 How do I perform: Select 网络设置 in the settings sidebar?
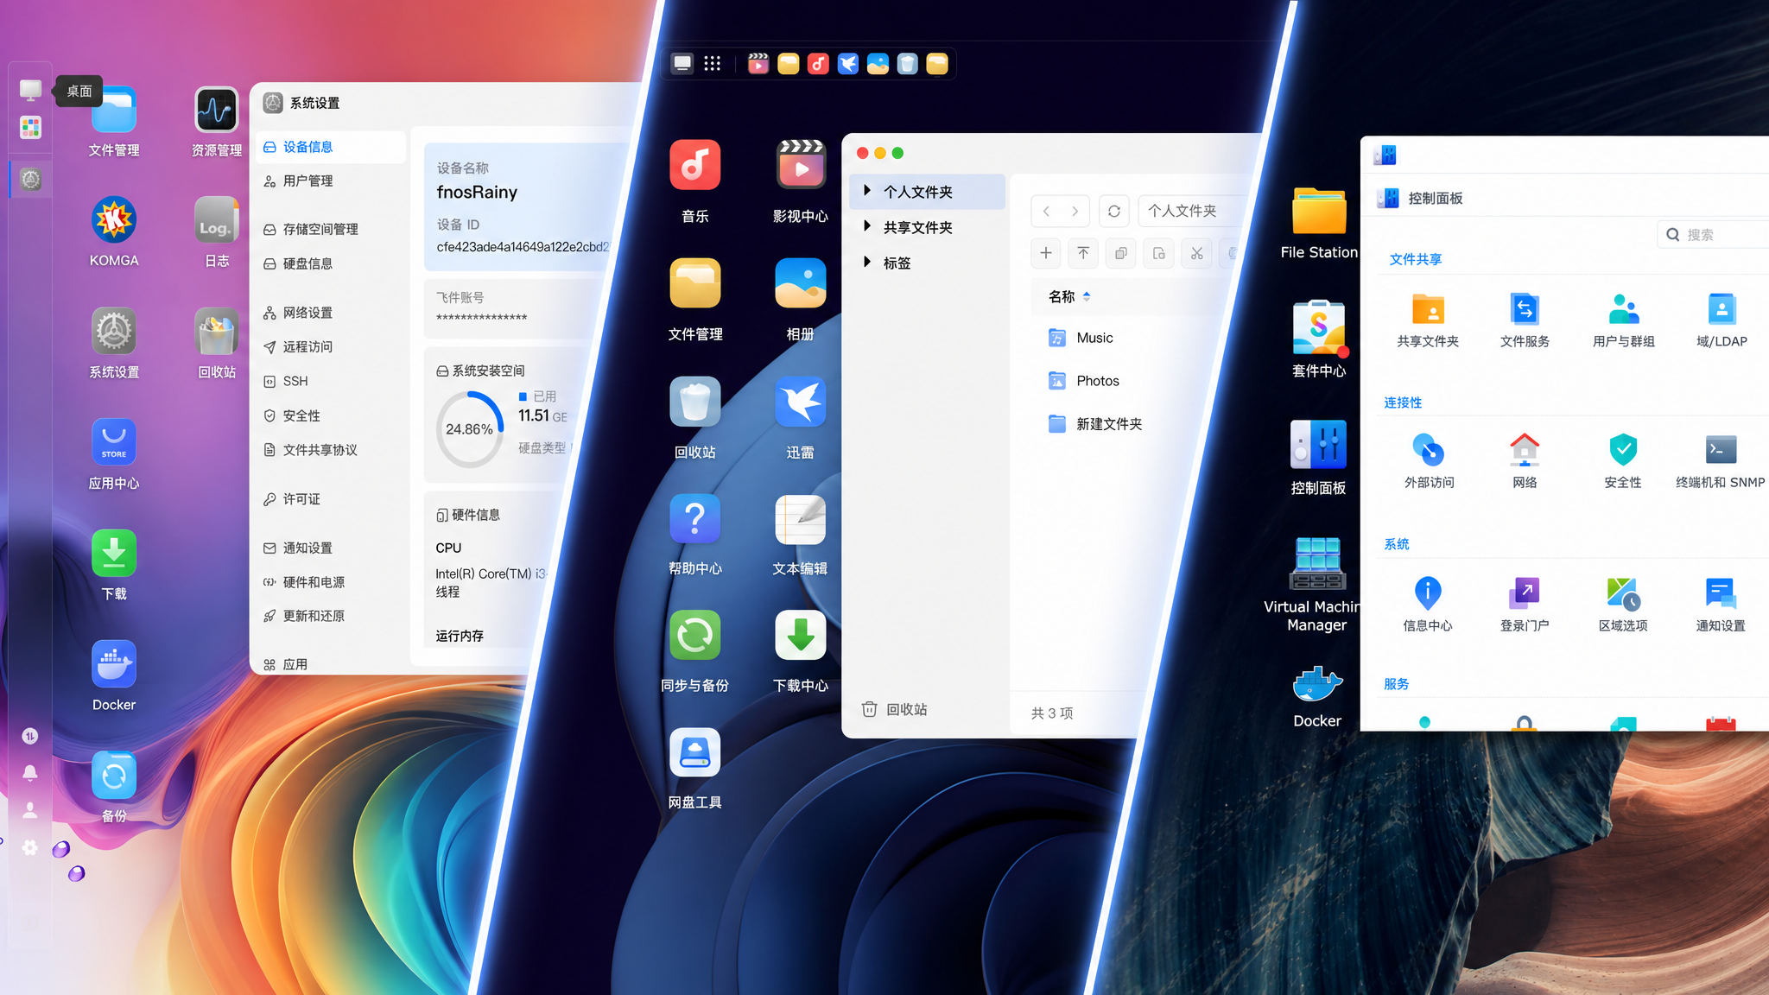330,313
